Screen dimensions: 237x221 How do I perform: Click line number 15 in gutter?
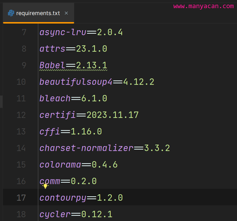(21, 165)
